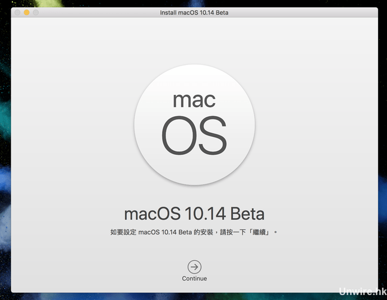Click the Chinese setup instruction text
The height and width of the screenshot is (300, 387).
tap(193, 232)
